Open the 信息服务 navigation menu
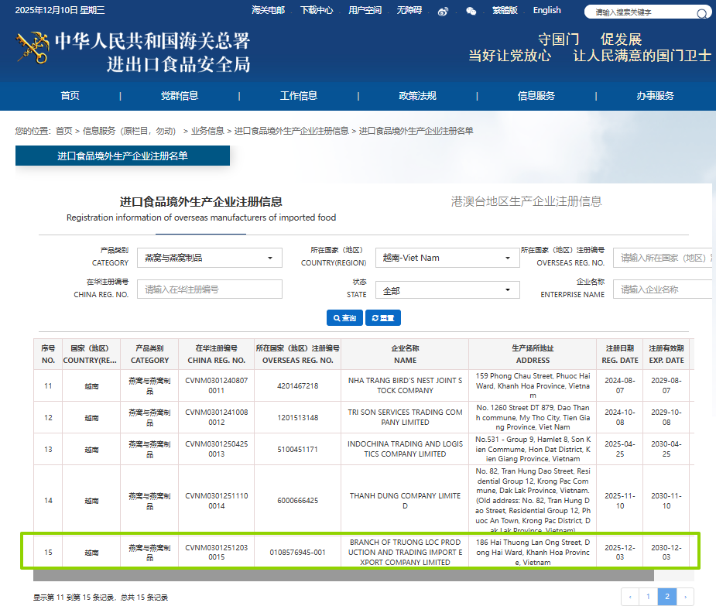Image resolution: width=716 pixels, height=613 pixels. coord(536,96)
